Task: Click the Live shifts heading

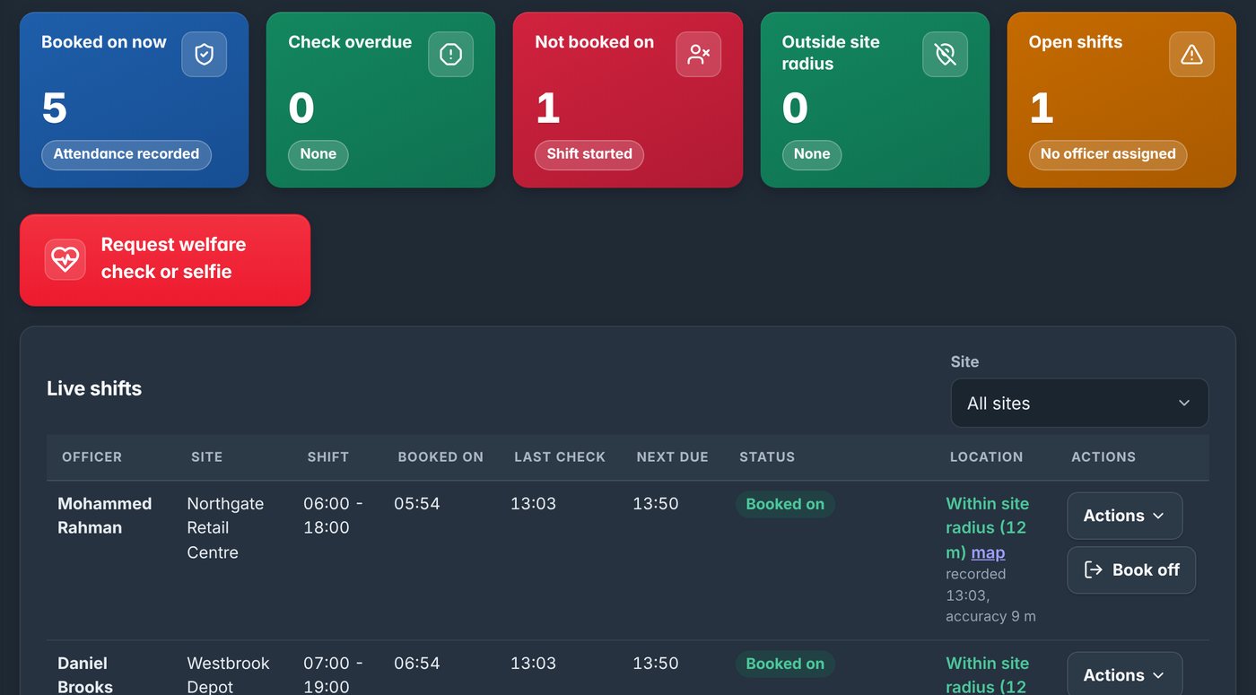Action: (x=94, y=388)
